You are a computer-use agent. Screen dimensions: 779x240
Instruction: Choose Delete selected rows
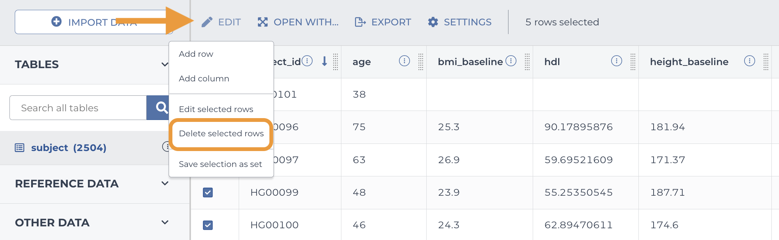point(221,134)
